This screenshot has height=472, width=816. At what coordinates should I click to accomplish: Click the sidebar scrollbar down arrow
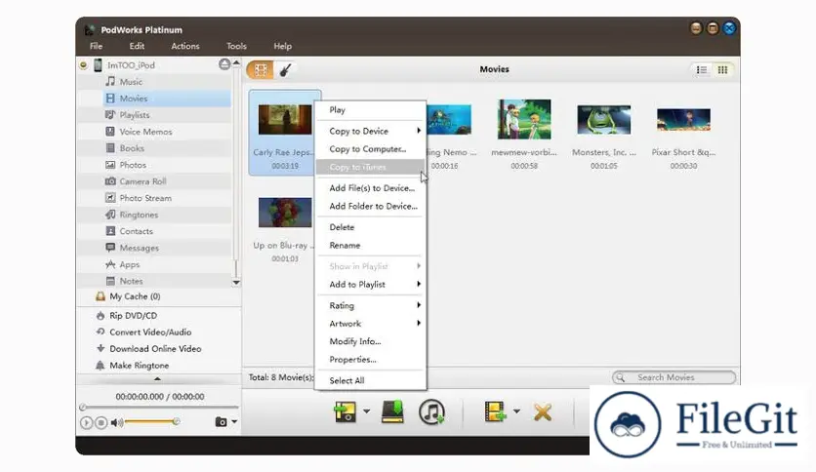[x=236, y=282]
